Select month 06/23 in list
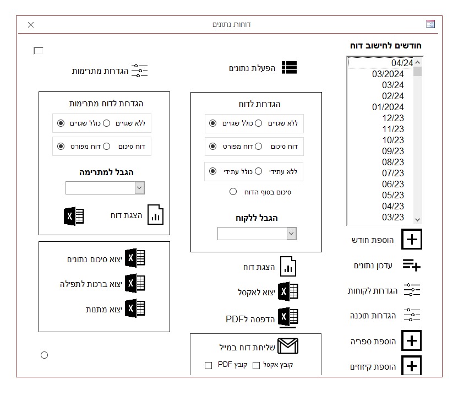 (380, 184)
